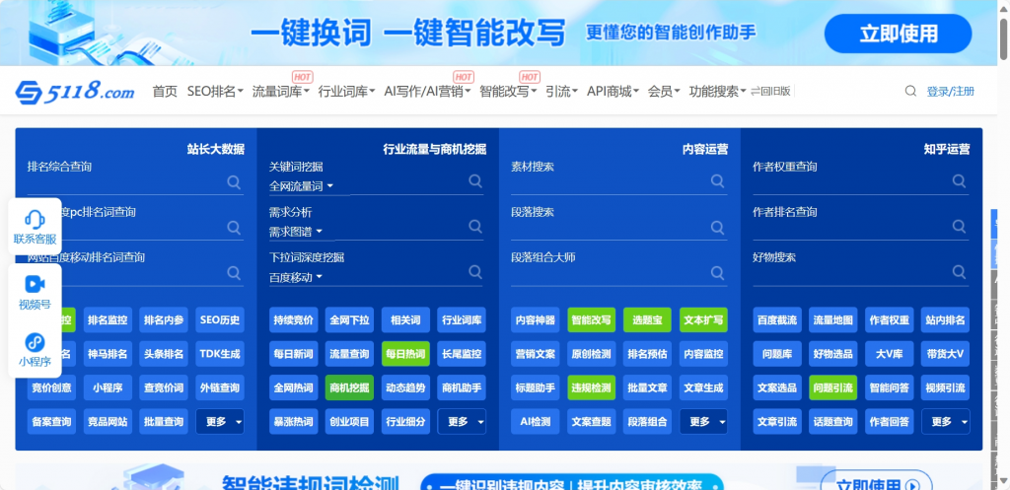Viewport: 1010px width, 490px height.
Task: Expand the 全网流量词 dropdown
Action: coord(302,186)
